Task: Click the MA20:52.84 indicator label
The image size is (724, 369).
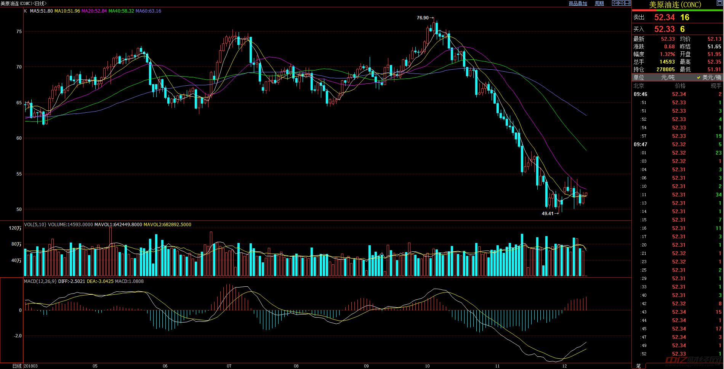Action: pyautogui.click(x=94, y=11)
